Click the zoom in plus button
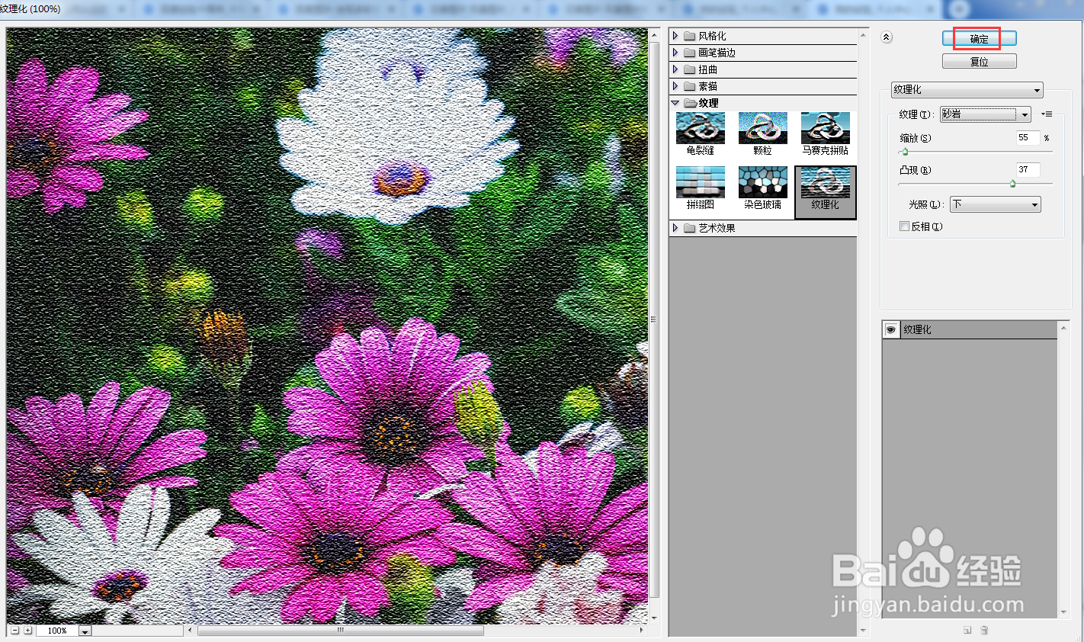 coord(27,631)
